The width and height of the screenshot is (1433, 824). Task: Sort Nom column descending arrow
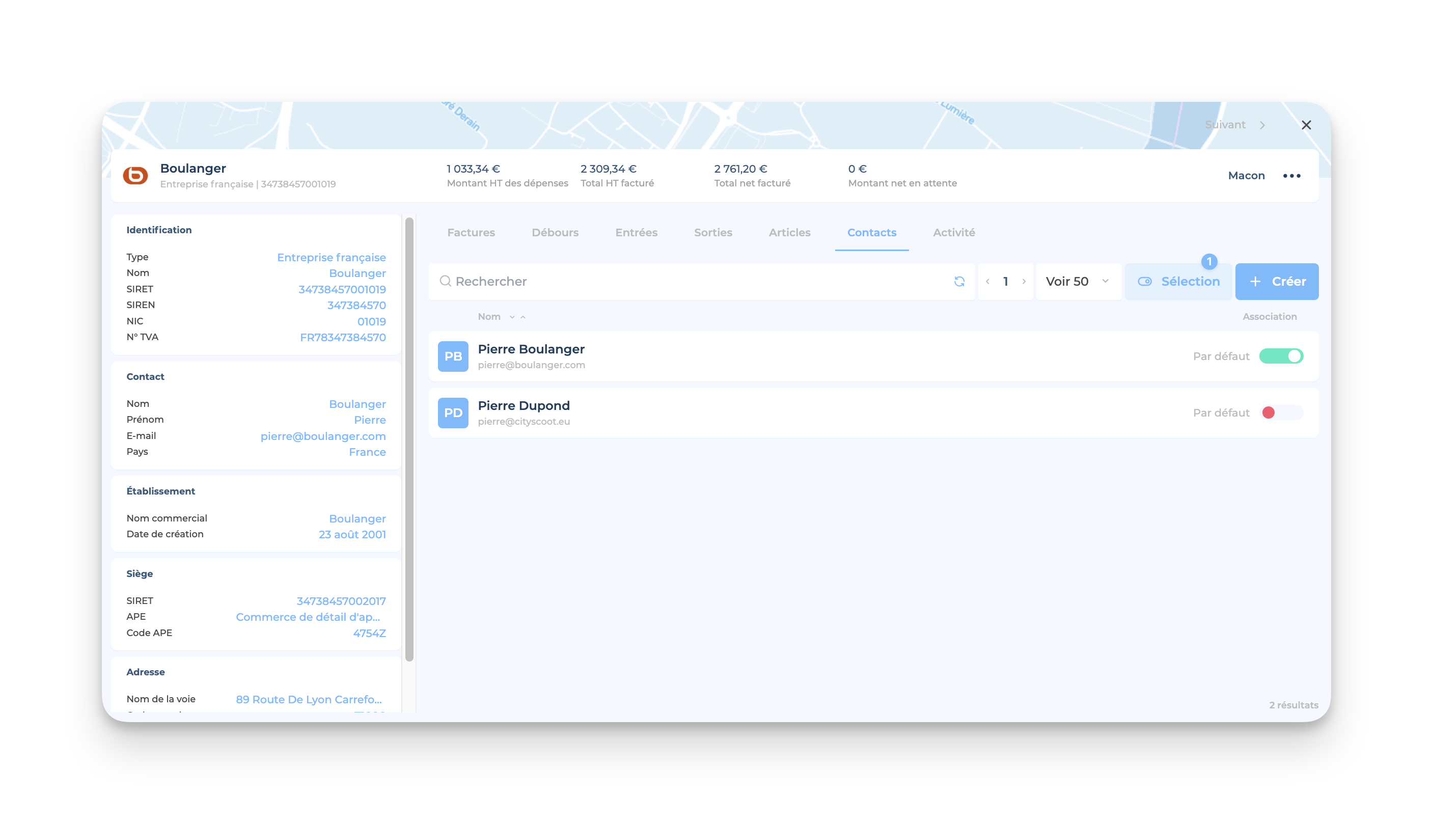point(512,317)
